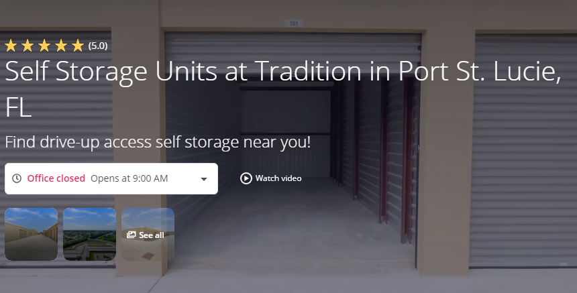Screen dimensions: 577x293
Task: Click the gallery icon on the See all thumbnail
Action: pyautogui.click(x=131, y=235)
